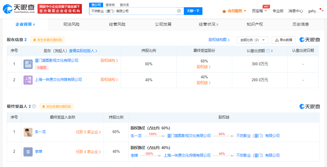The width and height of the screenshot is (327, 167).
Task: Open the 朱一龙 name link in beneficiary list
Action: pos(40,132)
